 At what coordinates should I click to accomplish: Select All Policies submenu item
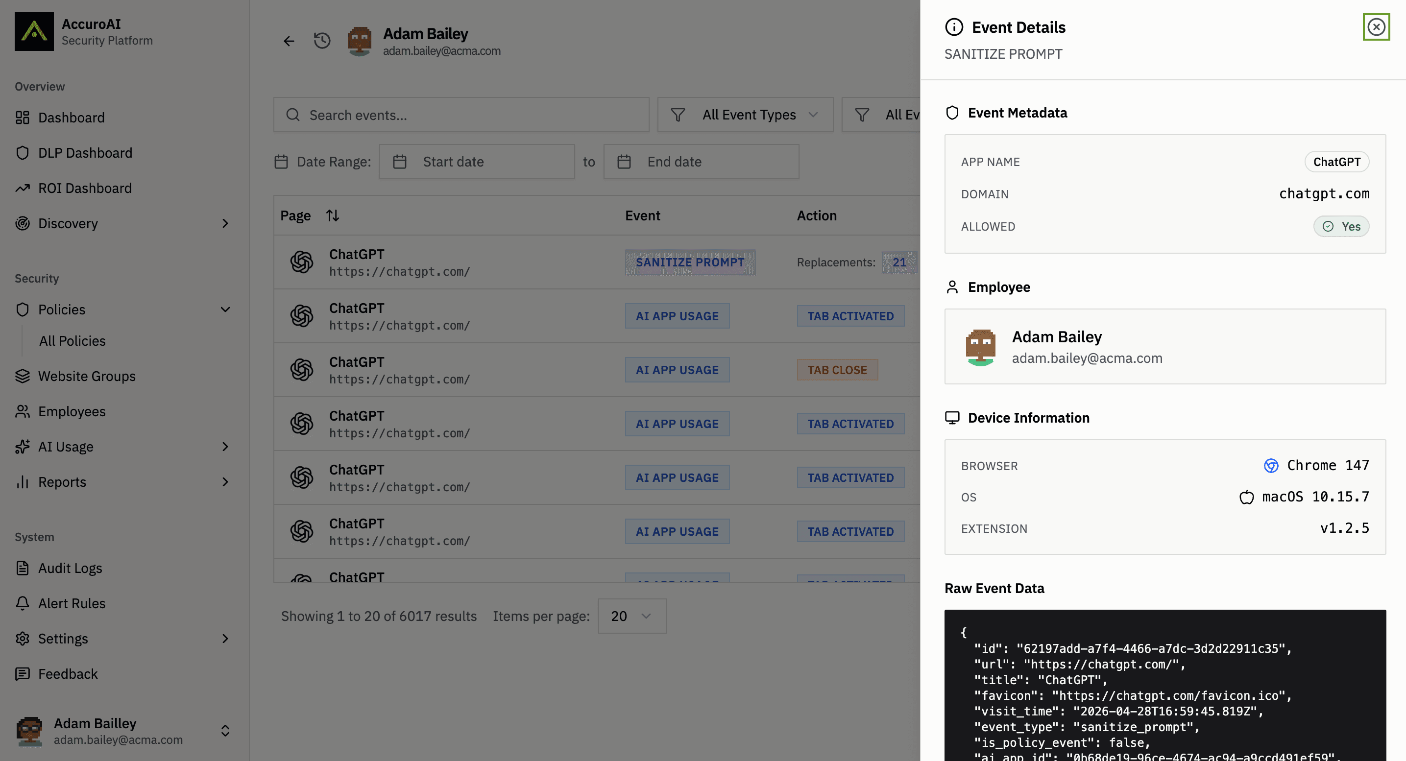73,341
